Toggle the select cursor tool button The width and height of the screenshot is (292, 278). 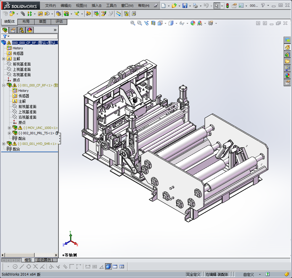(217, 6)
